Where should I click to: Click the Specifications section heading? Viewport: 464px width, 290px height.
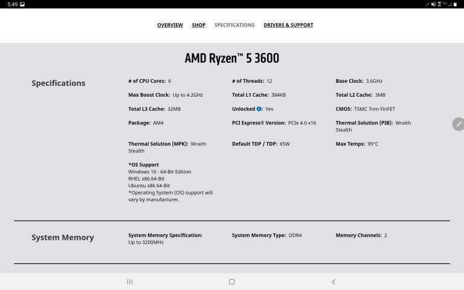[58, 83]
